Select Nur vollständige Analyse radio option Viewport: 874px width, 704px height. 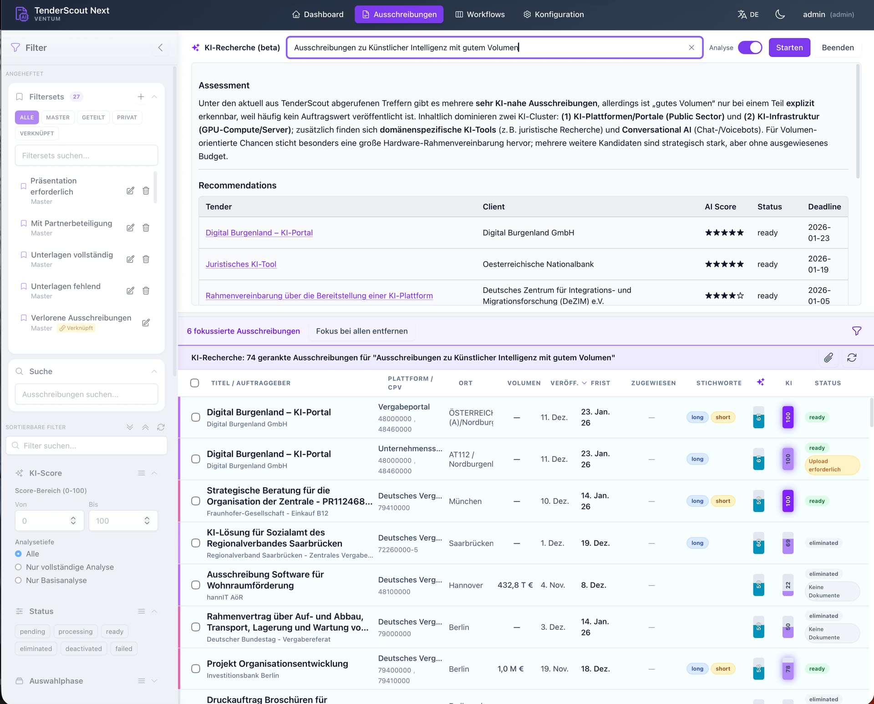pyautogui.click(x=18, y=567)
